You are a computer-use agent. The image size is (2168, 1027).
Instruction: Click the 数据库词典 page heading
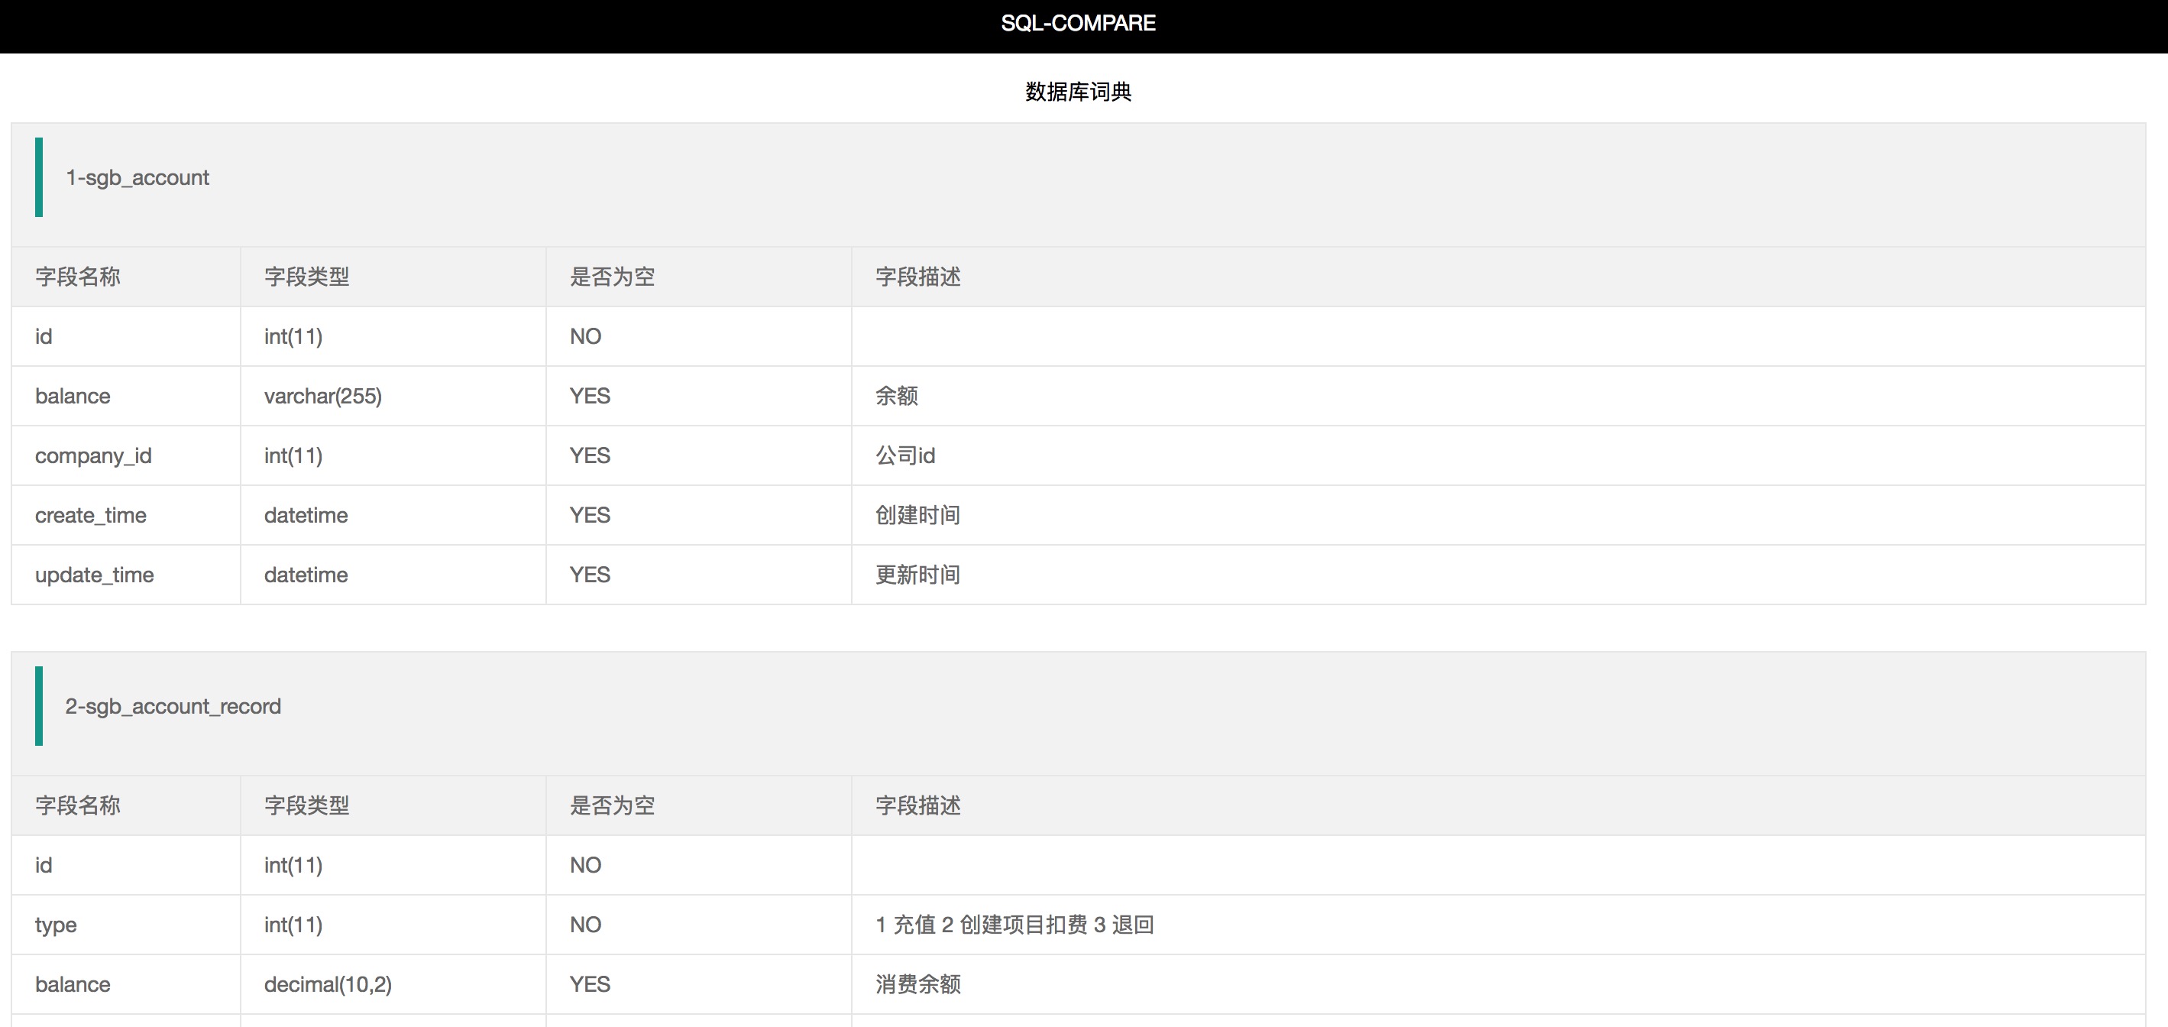click(1077, 92)
